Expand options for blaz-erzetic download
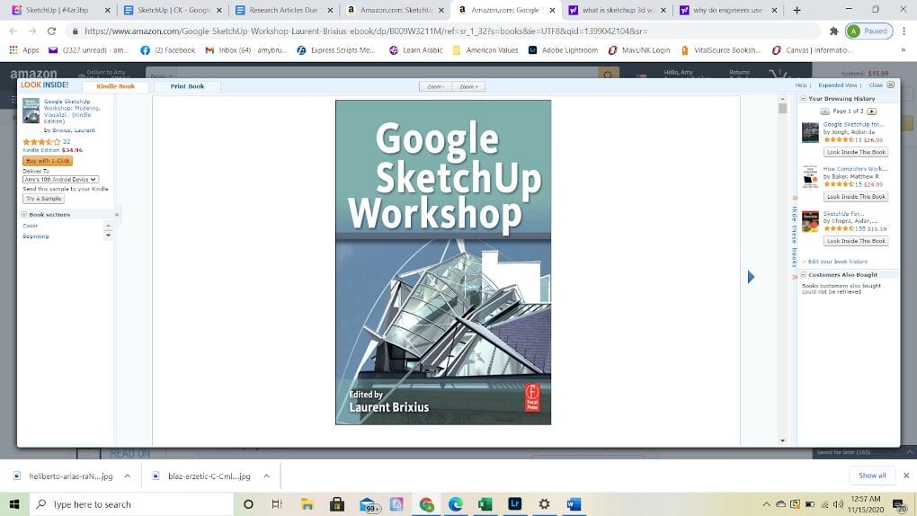Screen dimensions: 917x516 click(x=266, y=476)
